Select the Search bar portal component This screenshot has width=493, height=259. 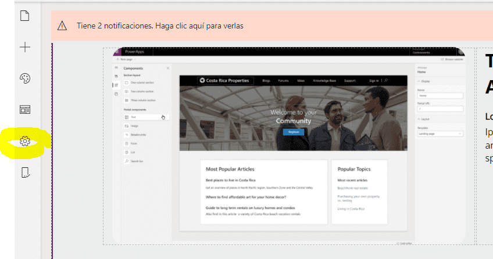click(147, 161)
